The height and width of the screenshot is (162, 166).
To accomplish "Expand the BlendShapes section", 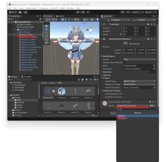I will 102,56.
